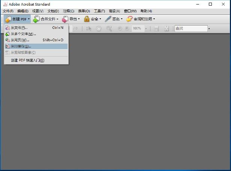Click the zoom out minus button
The width and height of the screenshot is (231, 171).
pos(120,28)
